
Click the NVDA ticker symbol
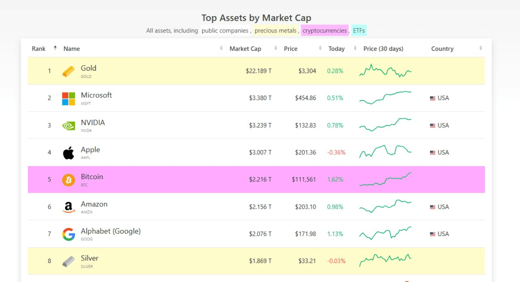86,131
